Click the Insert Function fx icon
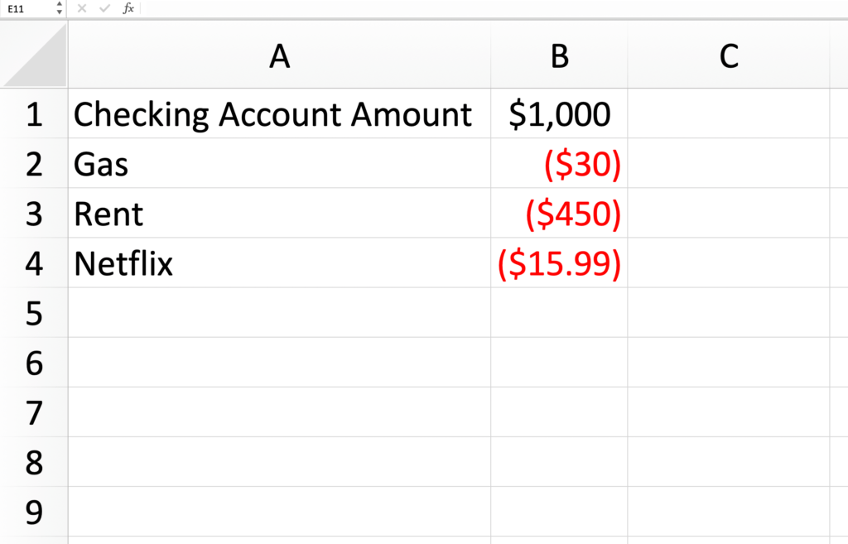Viewport: 848px width, 544px height. 128,8
